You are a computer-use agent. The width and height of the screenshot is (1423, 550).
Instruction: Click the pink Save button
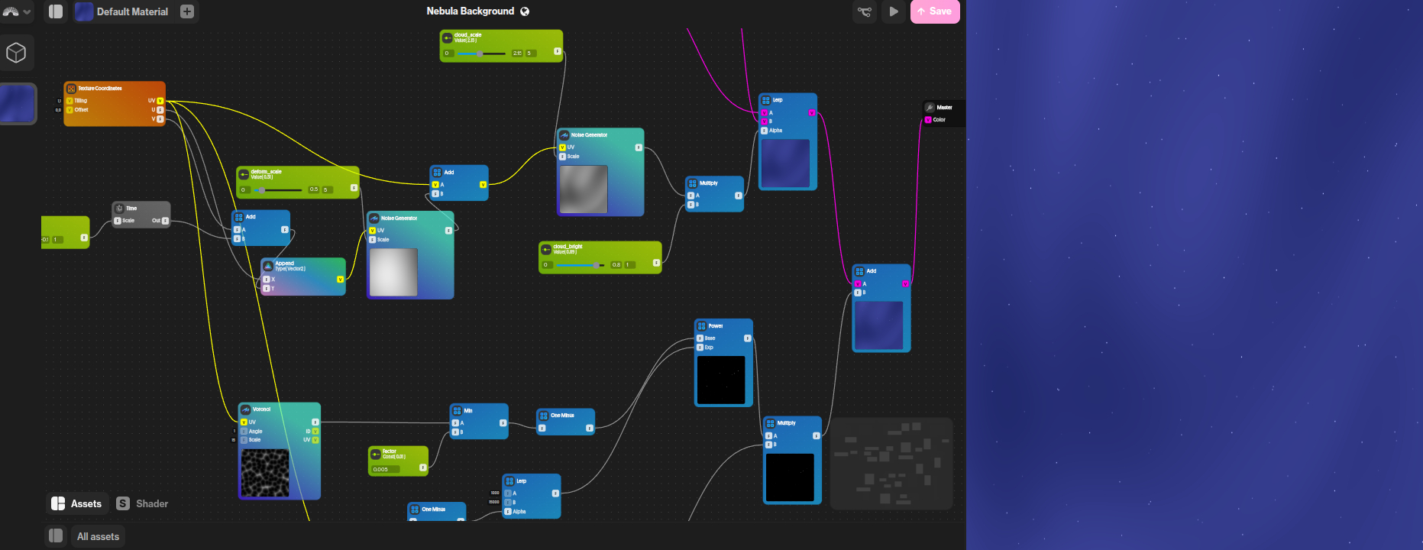[934, 11]
